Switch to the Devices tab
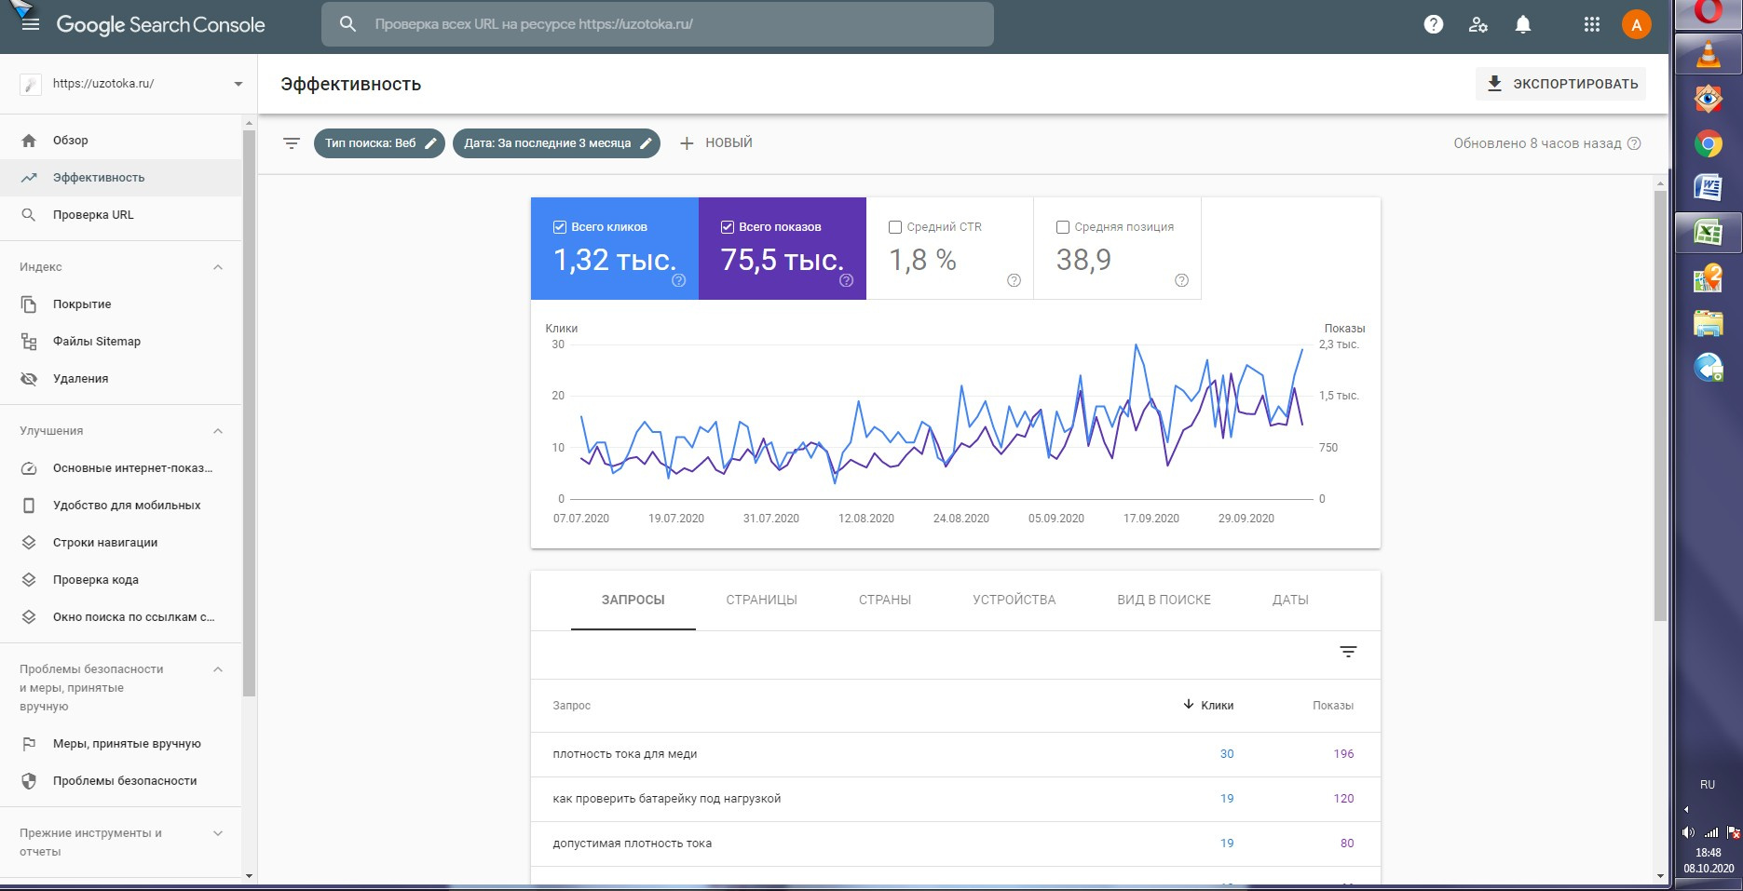Screen dimensions: 1743x891 click(1014, 601)
